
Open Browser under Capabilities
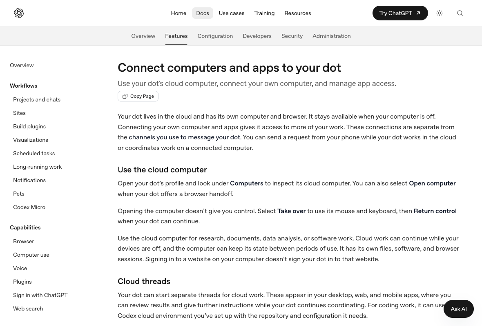tap(23, 241)
